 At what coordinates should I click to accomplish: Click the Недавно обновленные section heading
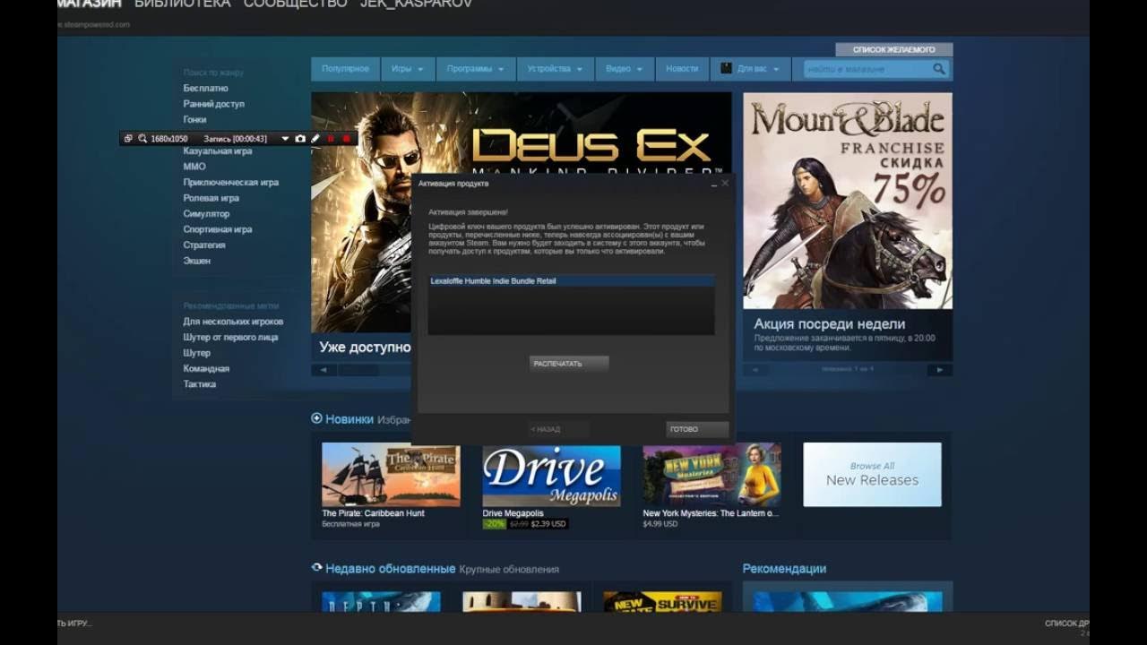coord(391,569)
